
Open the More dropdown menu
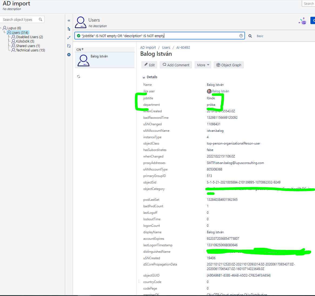coord(203,65)
